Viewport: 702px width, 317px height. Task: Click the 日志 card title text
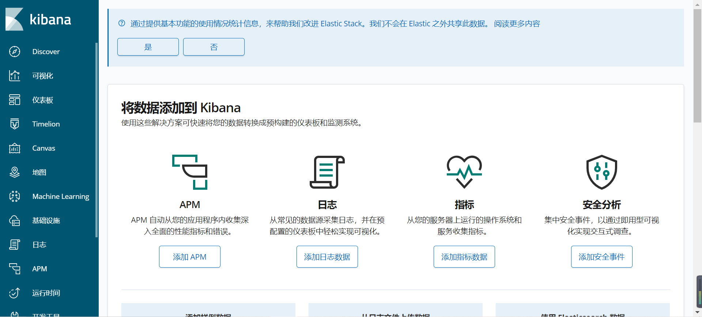[327, 205]
